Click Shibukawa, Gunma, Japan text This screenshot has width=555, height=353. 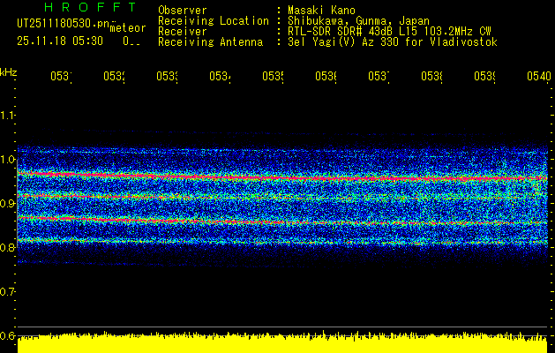pyautogui.click(x=358, y=21)
